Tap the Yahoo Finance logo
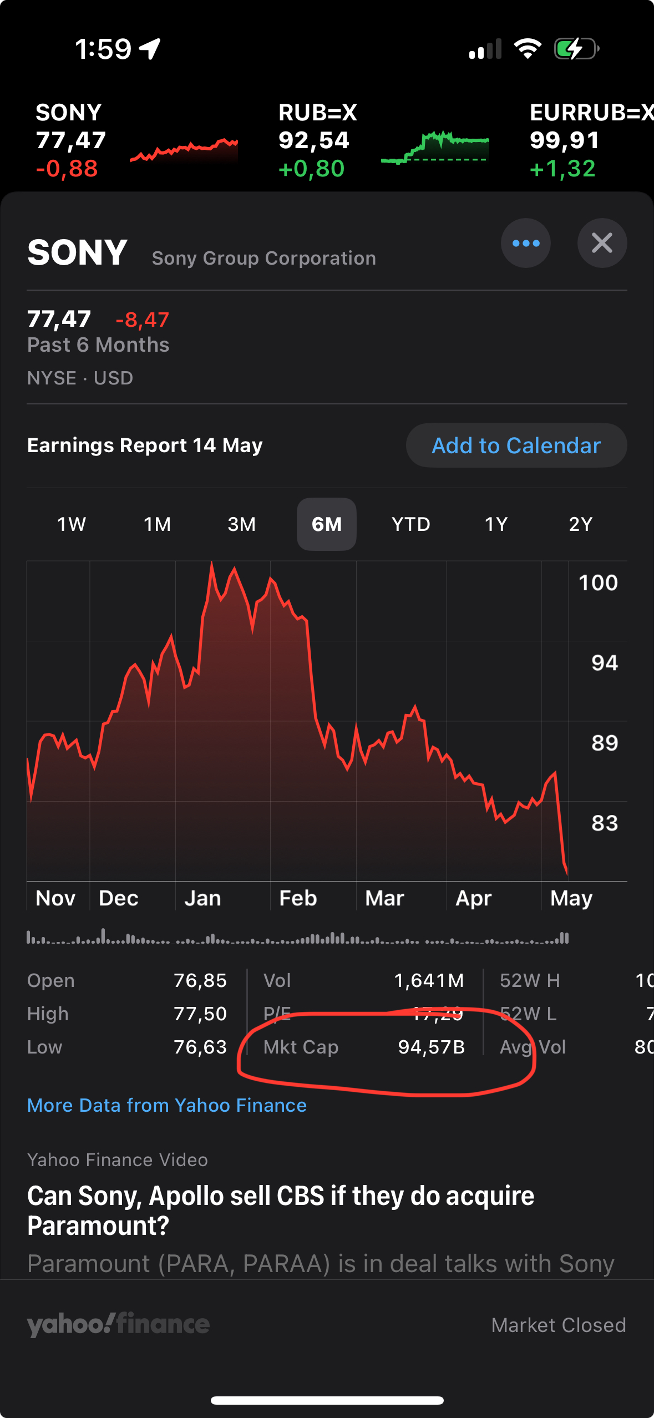This screenshot has height=1418, width=654. point(118,1324)
